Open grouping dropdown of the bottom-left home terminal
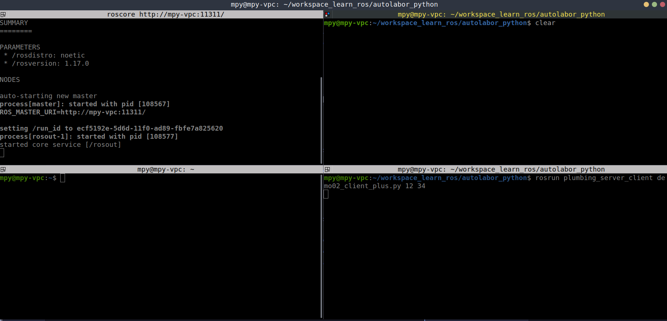This screenshot has width=667, height=321. point(3,169)
